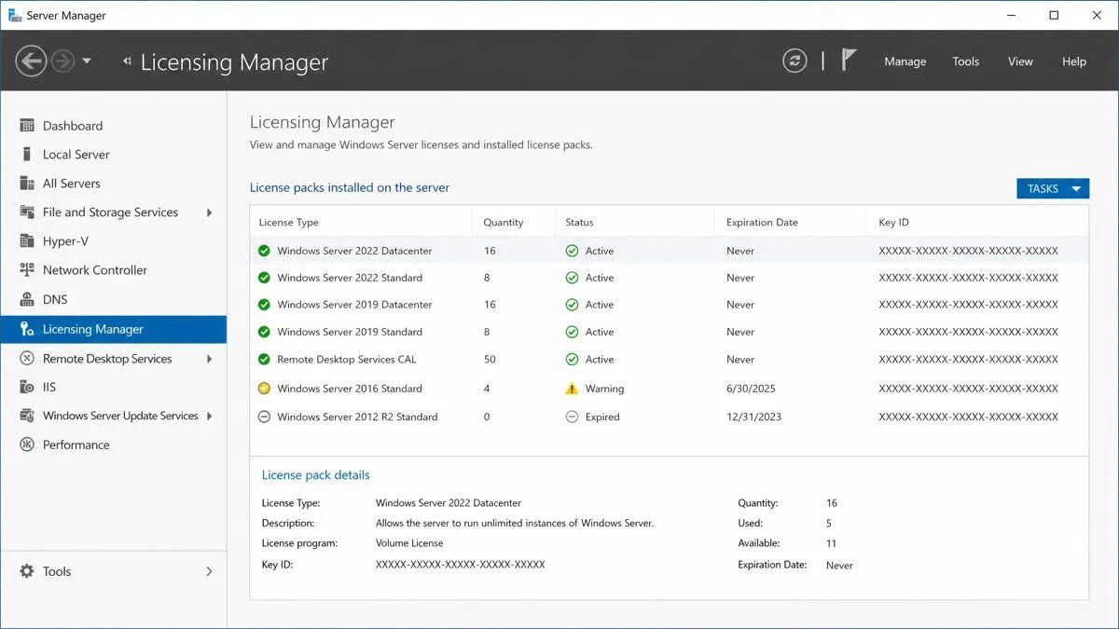Select the Dashboard sidebar label
1119x629 pixels.
click(x=73, y=126)
